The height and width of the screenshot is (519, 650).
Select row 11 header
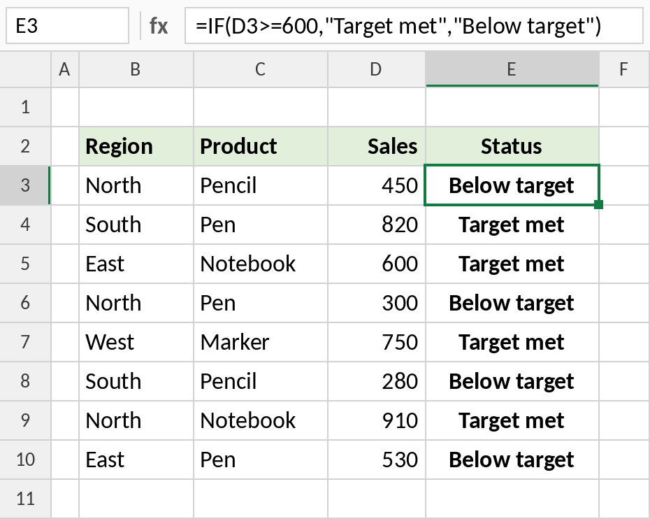coord(25,498)
